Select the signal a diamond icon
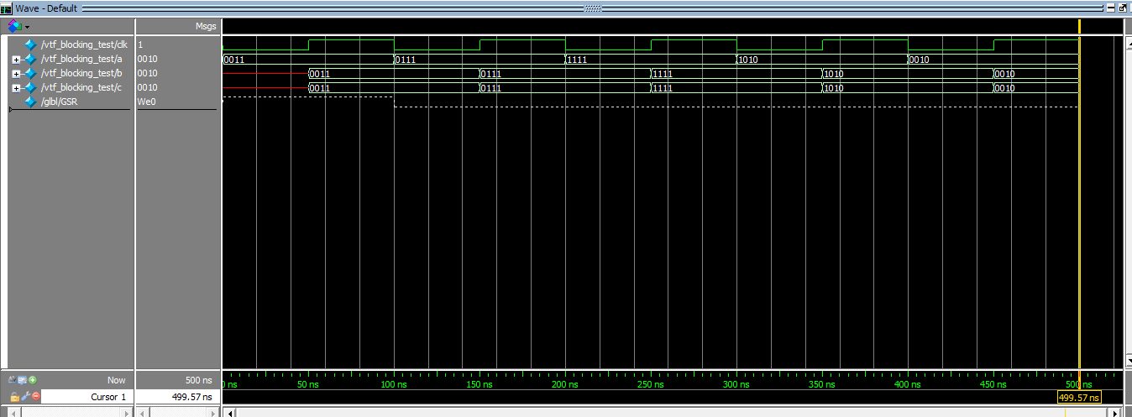 pos(31,60)
